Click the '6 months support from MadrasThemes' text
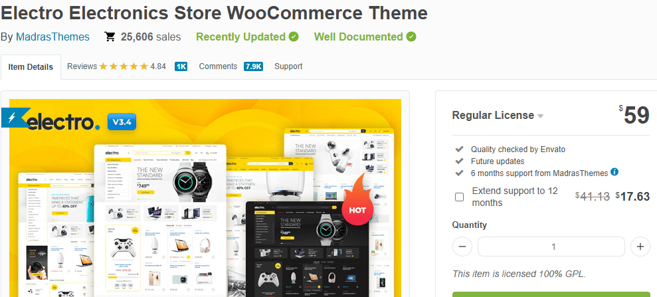657x297 pixels. coord(539,173)
